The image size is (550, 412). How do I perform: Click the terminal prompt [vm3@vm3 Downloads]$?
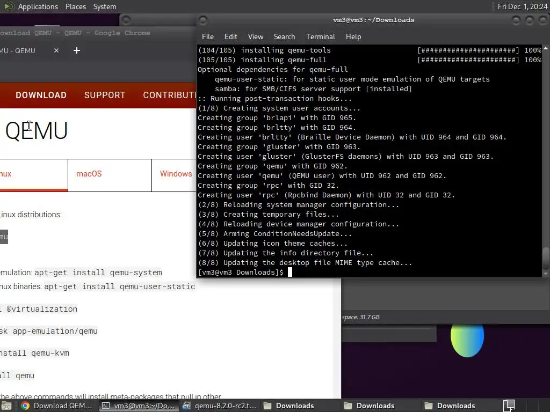click(x=241, y=272)
